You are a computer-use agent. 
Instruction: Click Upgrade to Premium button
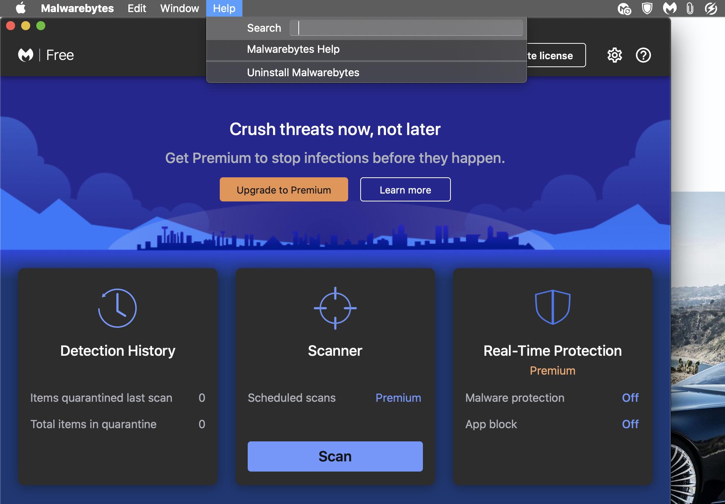click(284, 189)
